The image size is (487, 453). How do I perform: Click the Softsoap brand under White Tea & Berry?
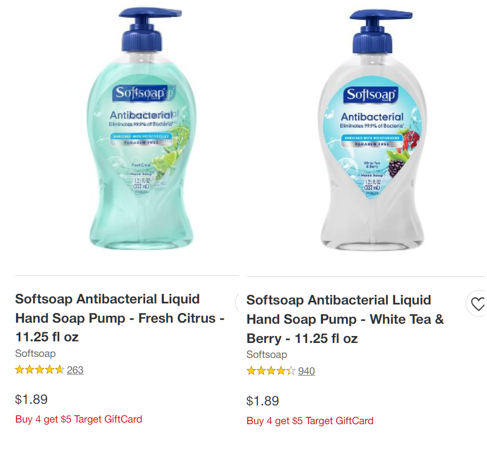(266, 355)
